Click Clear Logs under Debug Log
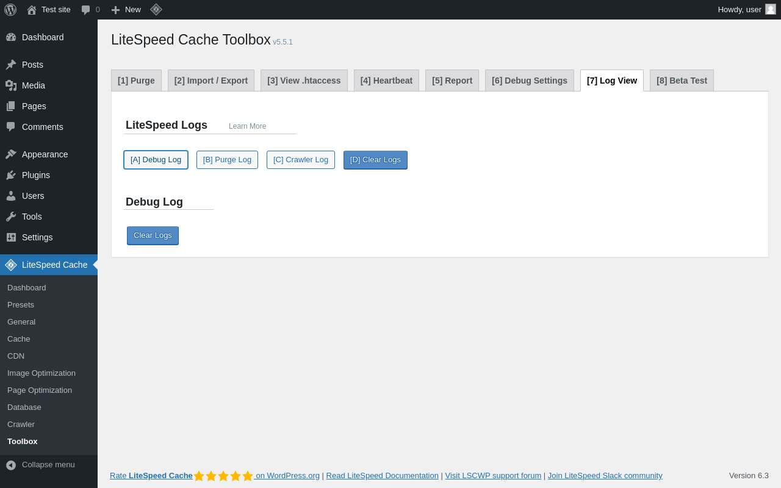The width and height of the screenshot is (781, 488). point(153,235)
